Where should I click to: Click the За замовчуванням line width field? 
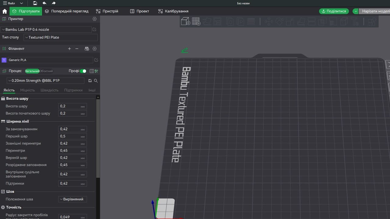[73, 129]
